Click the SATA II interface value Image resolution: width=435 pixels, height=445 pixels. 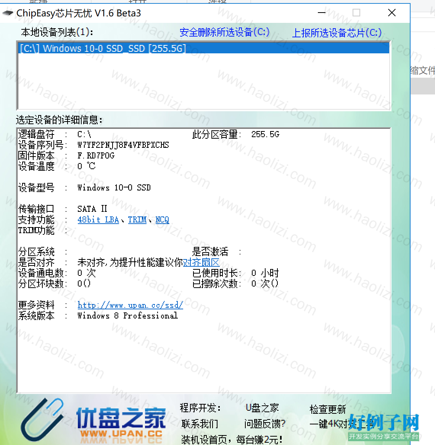tap(92, 209)
